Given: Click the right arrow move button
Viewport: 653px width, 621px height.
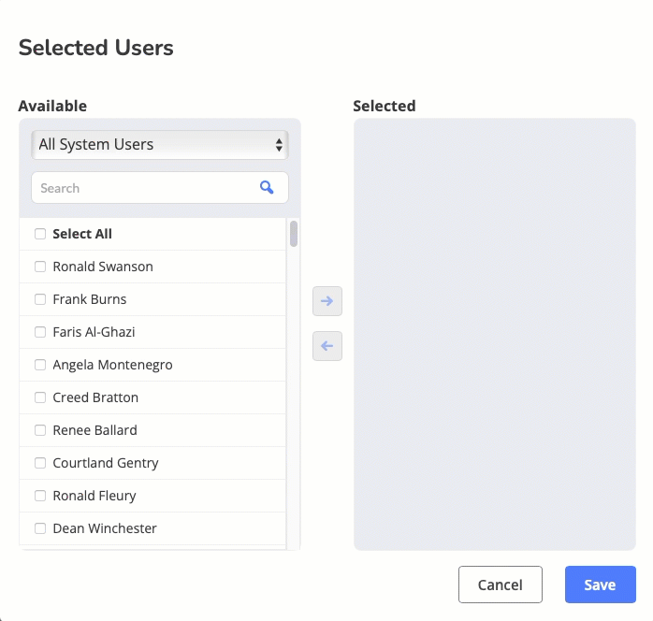Looking at the screenshot, I should 327,301.
